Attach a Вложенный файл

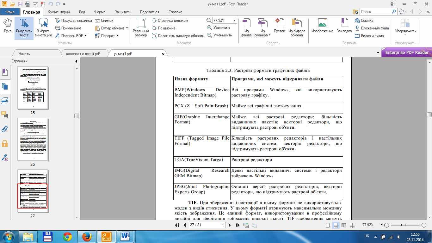pyautogui.click(x=372, y=28)
